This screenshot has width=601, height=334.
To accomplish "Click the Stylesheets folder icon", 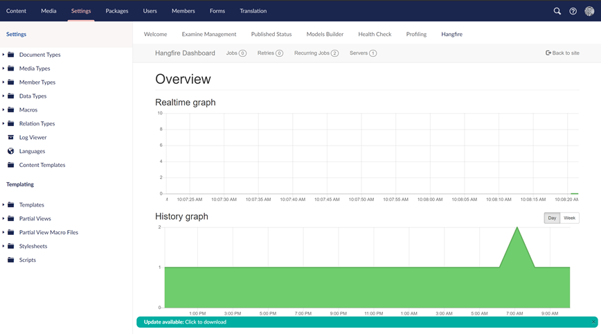I will tap(11, 246).
